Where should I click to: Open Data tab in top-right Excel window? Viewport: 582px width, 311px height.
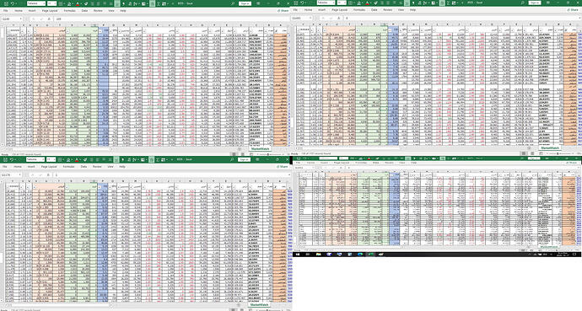pyautogui.click(x=375, y=9)
